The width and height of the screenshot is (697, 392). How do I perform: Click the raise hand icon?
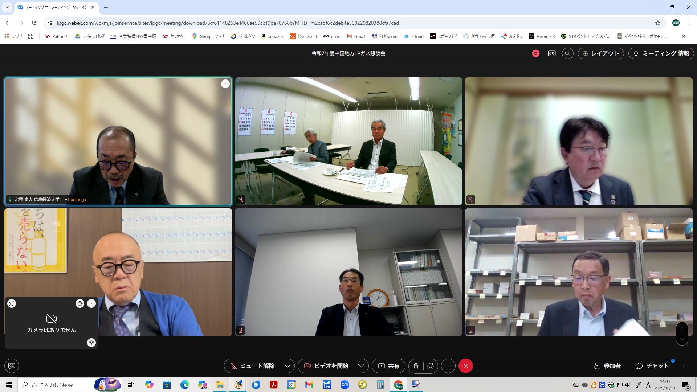point(416,366)
